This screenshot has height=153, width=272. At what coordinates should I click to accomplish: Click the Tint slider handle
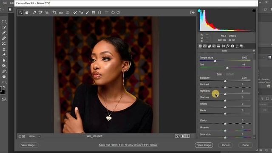227,68
